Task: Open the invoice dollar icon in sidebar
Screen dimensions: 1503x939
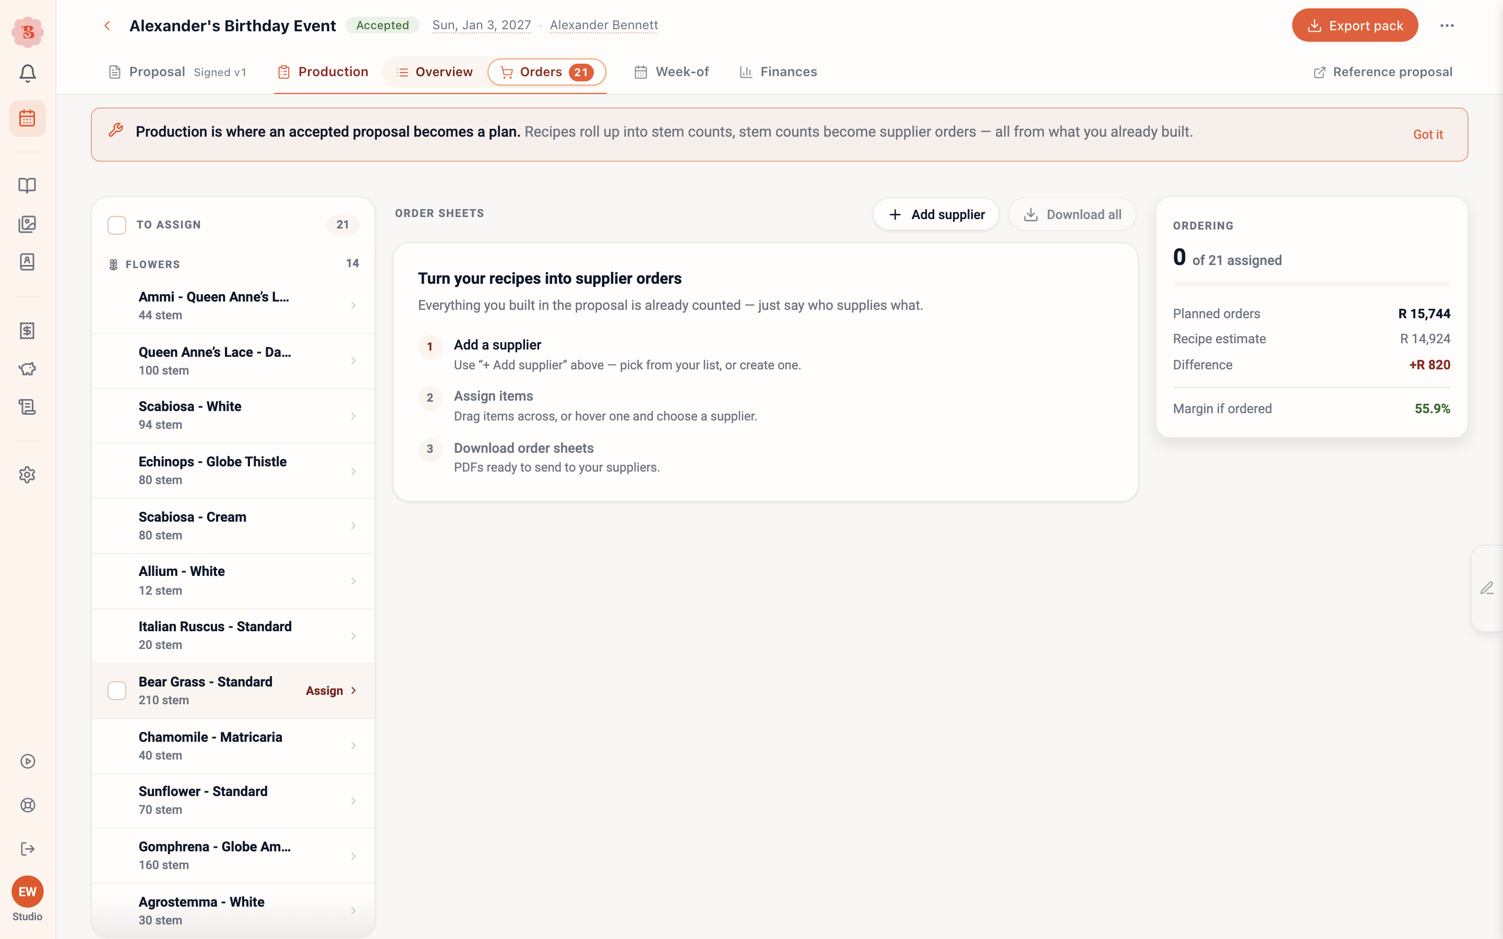Action: point(27,331)
